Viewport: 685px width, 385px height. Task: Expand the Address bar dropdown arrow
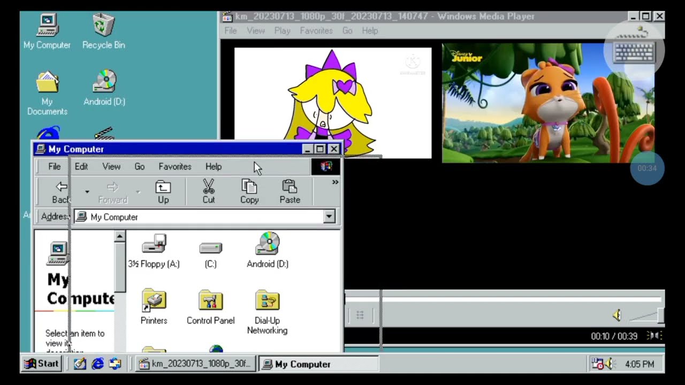click(x=329, y=217)
